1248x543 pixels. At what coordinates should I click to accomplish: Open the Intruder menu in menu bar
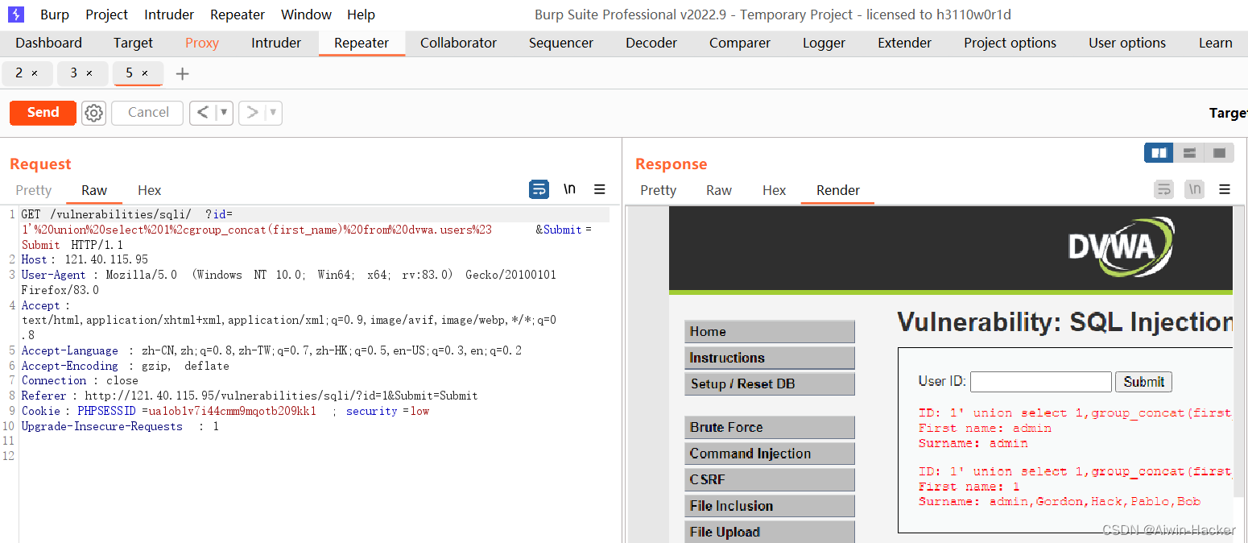pos(169,15)
